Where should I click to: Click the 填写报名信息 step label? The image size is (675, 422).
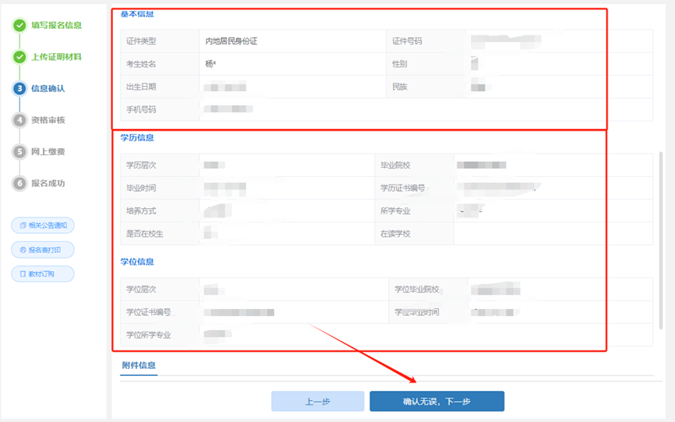click(57, 25)
